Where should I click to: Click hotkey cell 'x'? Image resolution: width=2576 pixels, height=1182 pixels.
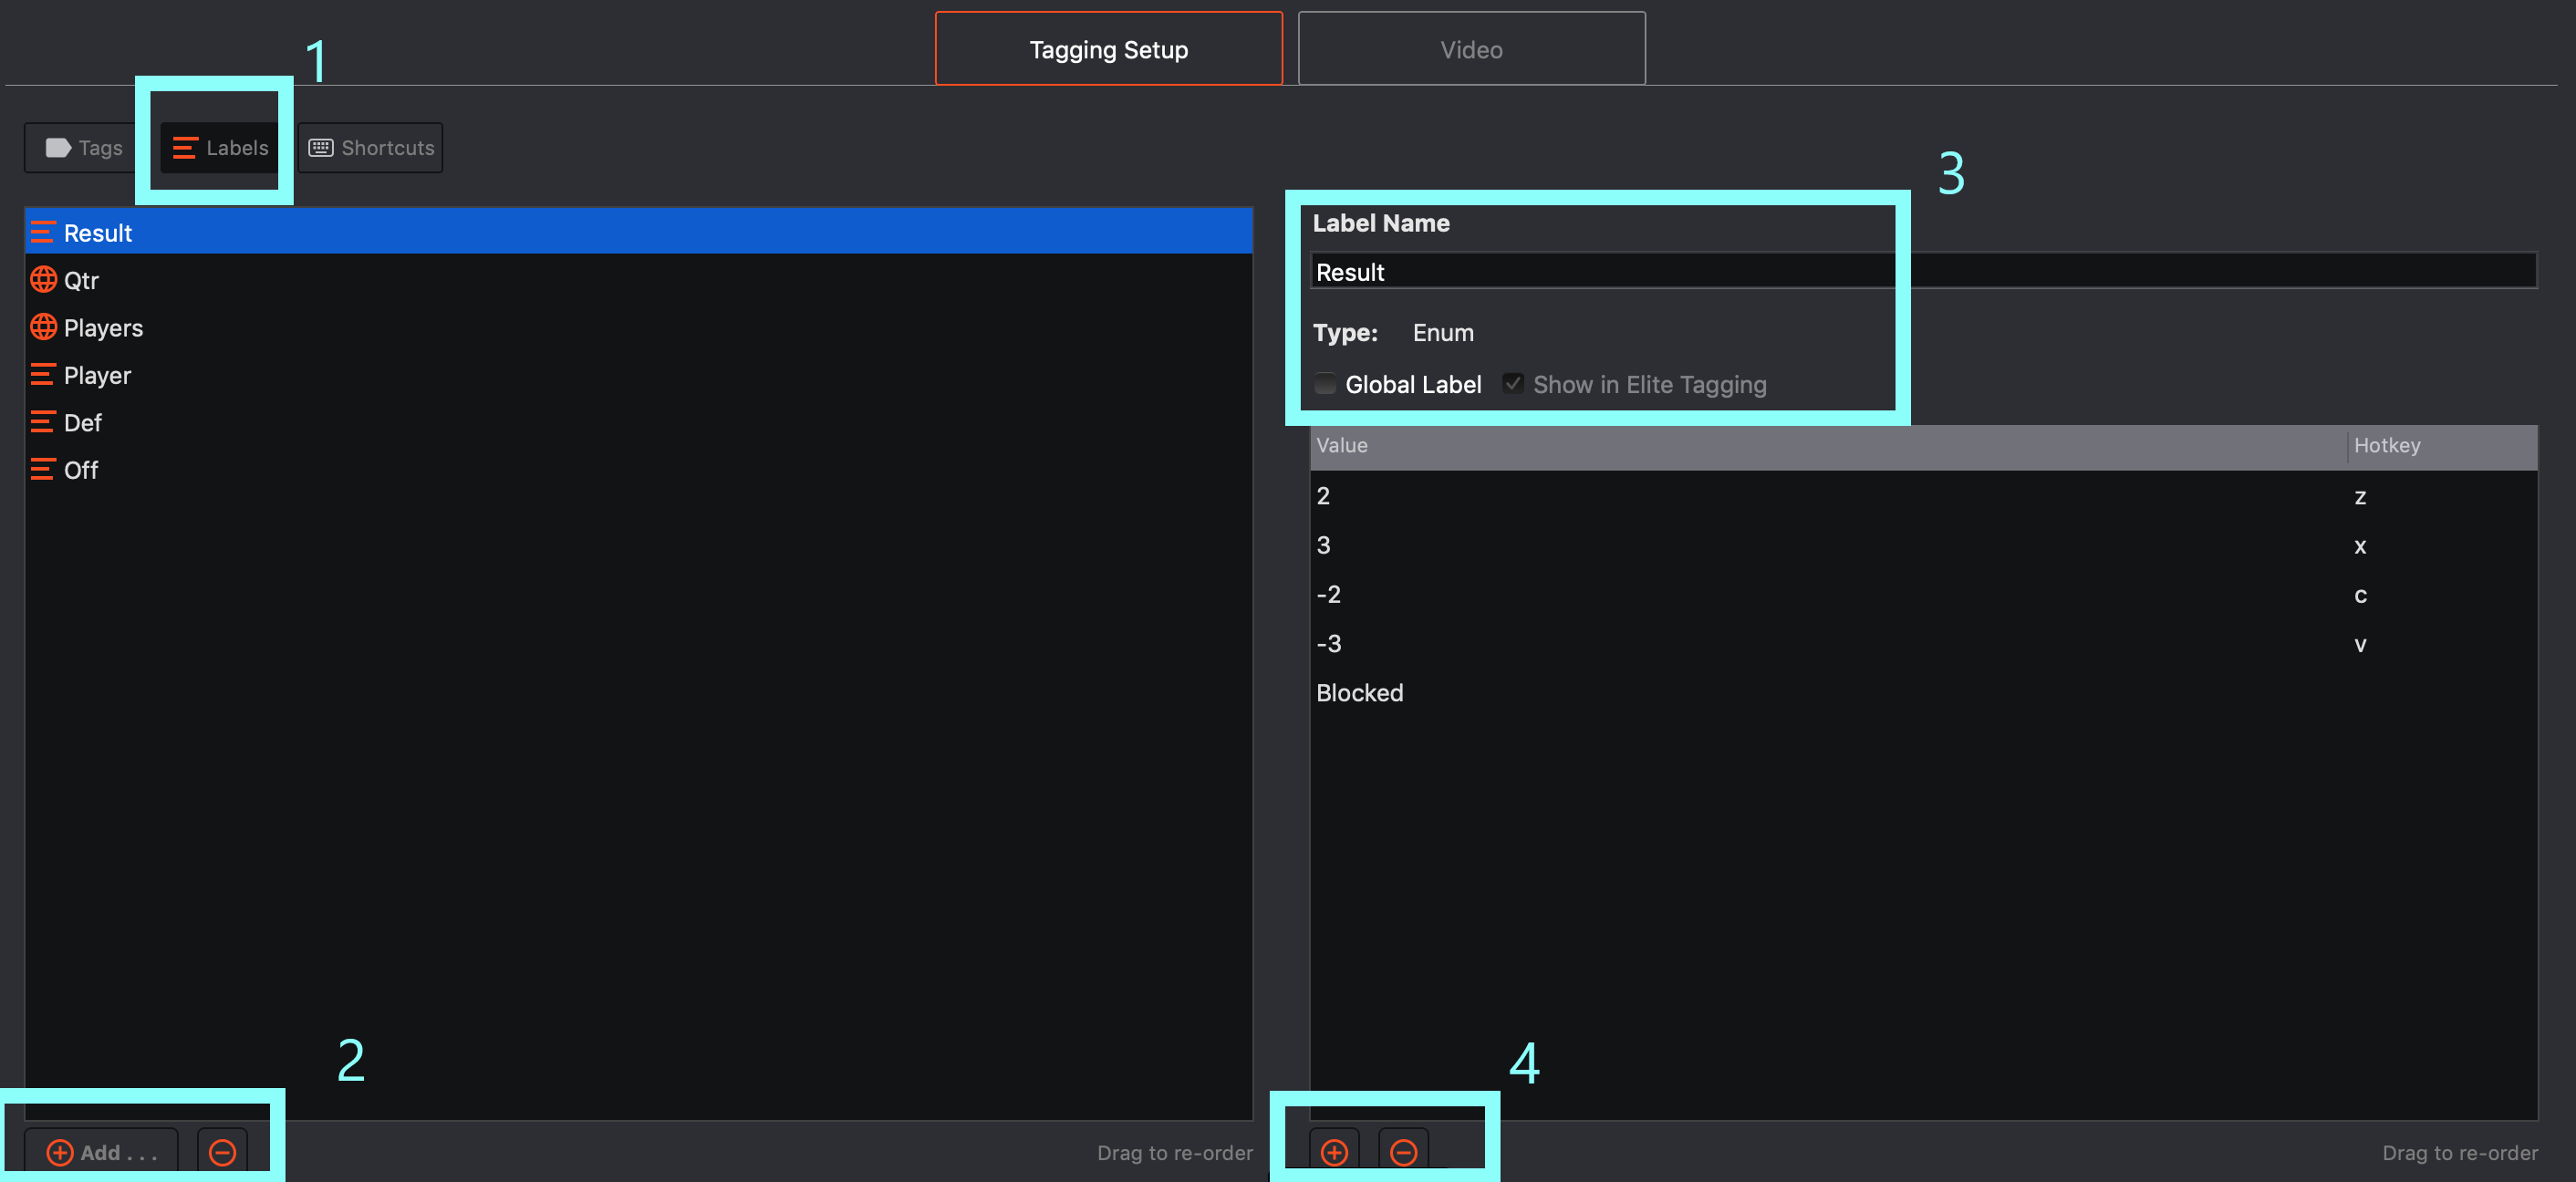pos(2360,546)
